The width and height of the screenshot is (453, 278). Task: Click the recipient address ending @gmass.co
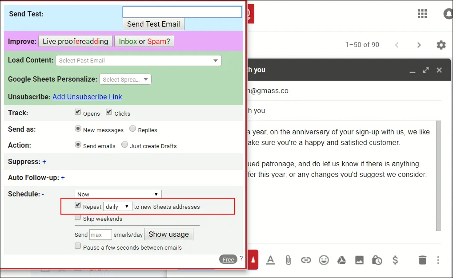pos(268,91)
